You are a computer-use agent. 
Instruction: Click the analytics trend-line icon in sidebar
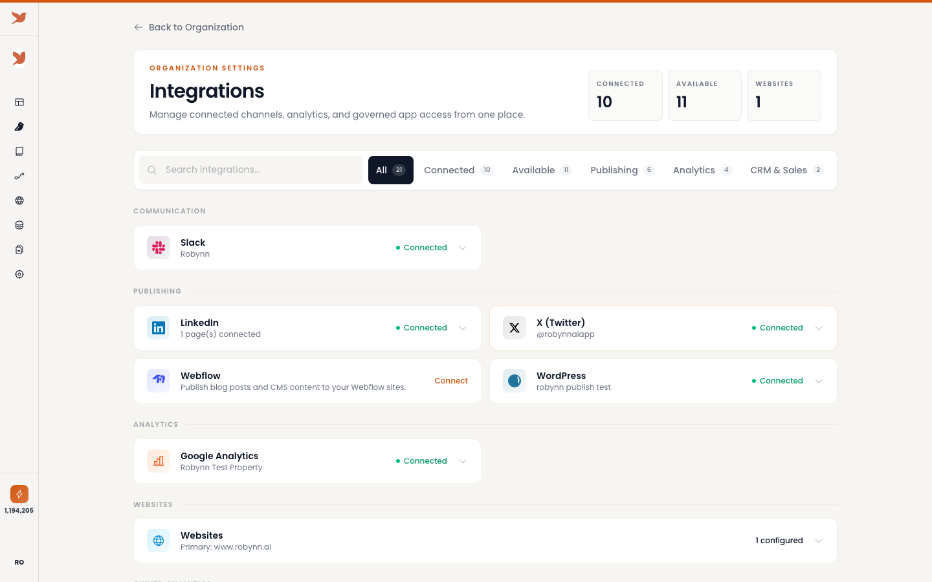(x=19, y=176)
